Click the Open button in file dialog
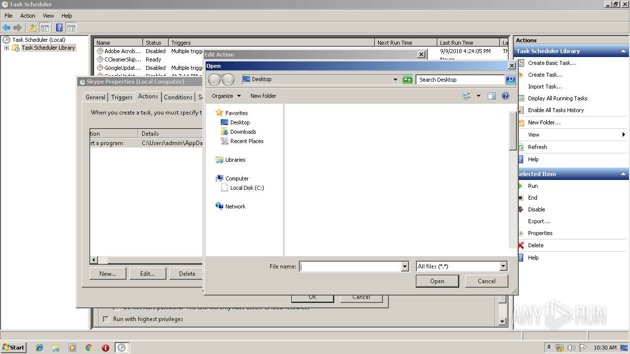This screenshot has height=354, width=630. click(437, 281)
